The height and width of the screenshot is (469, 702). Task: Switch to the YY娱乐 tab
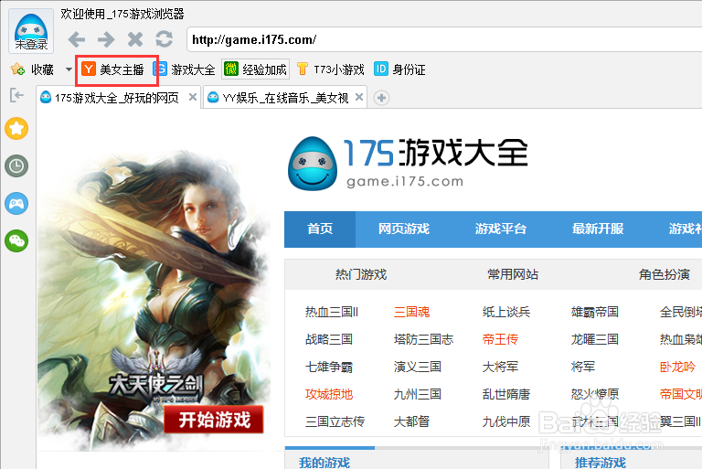click(285, 98)
